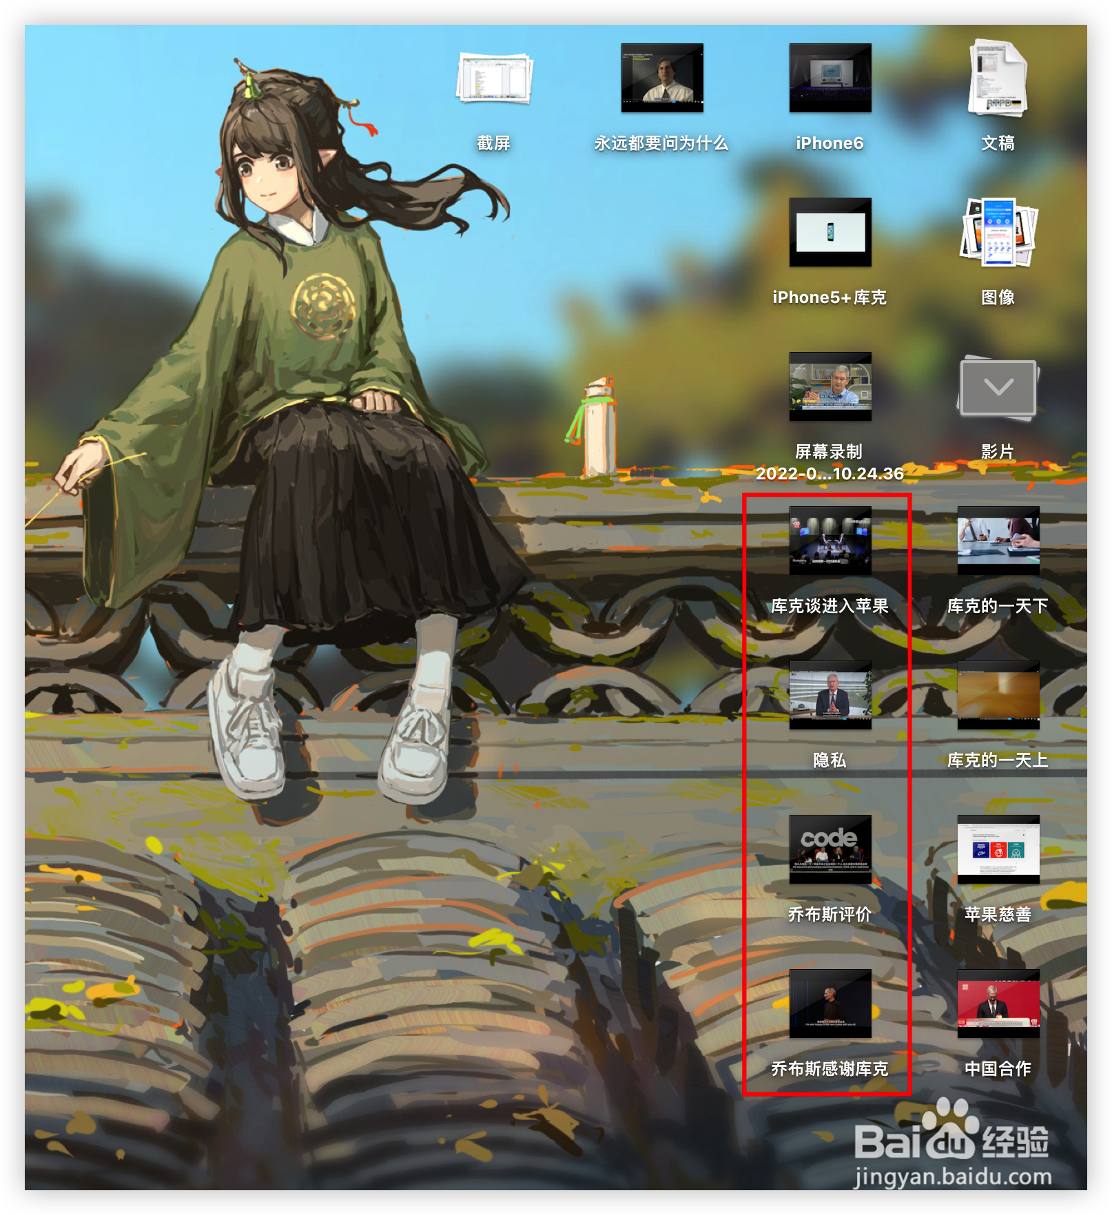The image size is (1112, 1215).
Task: Click the 文稿 stack label
Action: 998,143
